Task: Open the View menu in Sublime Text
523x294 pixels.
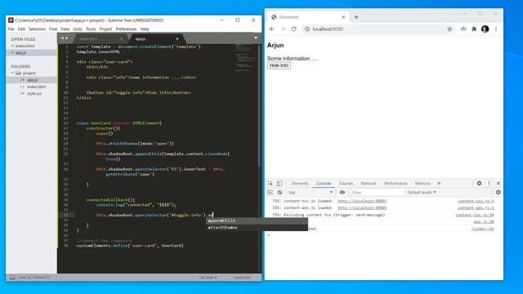Action: pyautogui.click(x=65, y=29)
